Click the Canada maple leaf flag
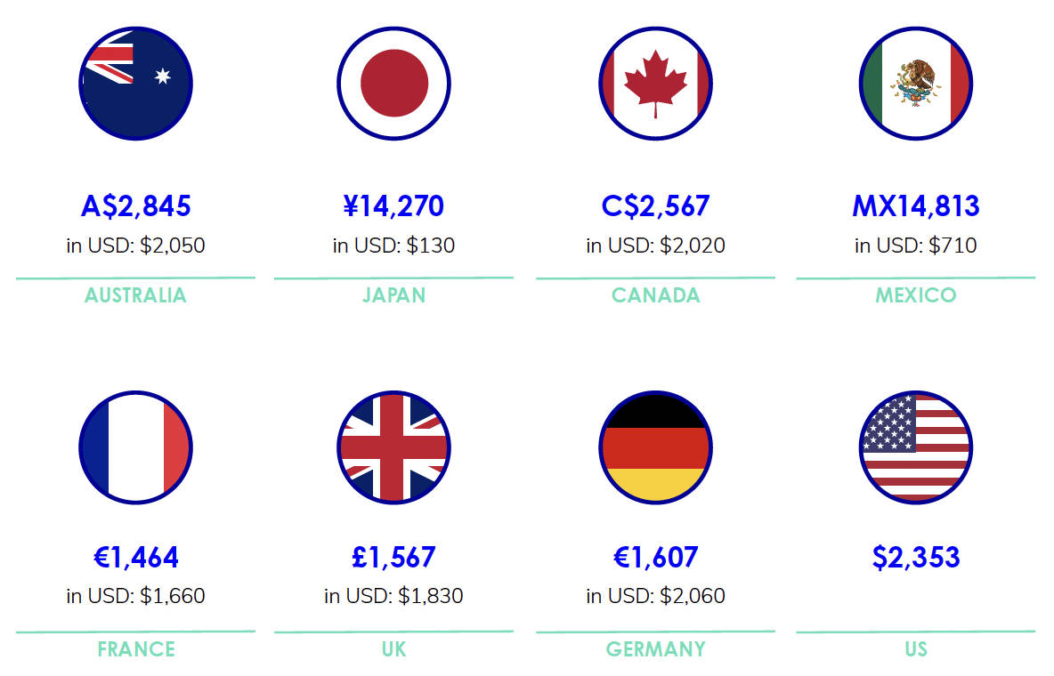Viewport: 1054px width, 676px height. (x=655, y=84)
